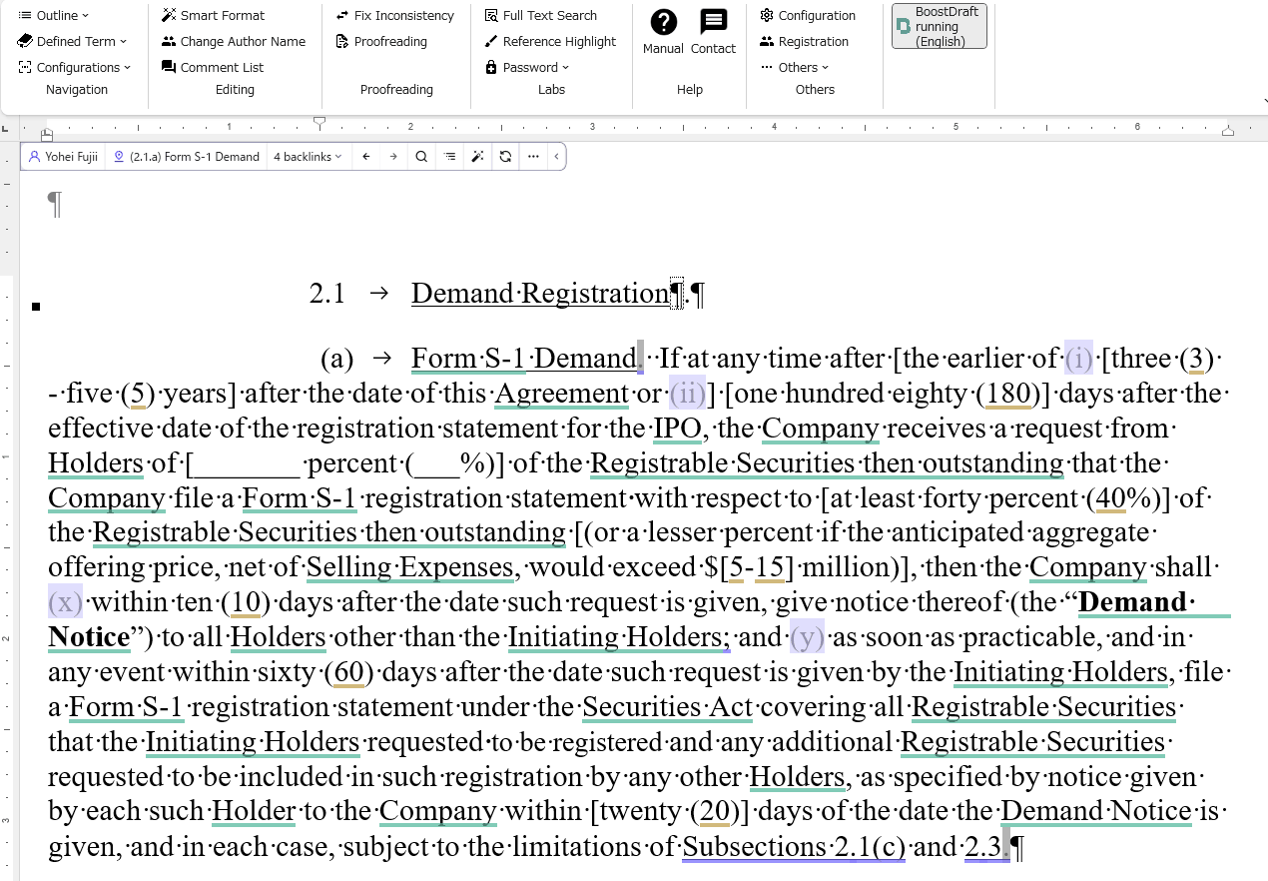Image resolution: width=1268 pixels, height=881 pixels.
Task: Toggle Reference Highlight
Action: tap(551, 41)
